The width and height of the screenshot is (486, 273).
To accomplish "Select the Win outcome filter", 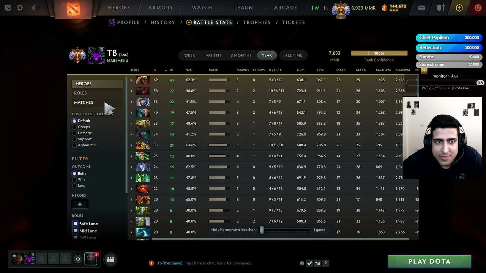I will coord(74,180).
